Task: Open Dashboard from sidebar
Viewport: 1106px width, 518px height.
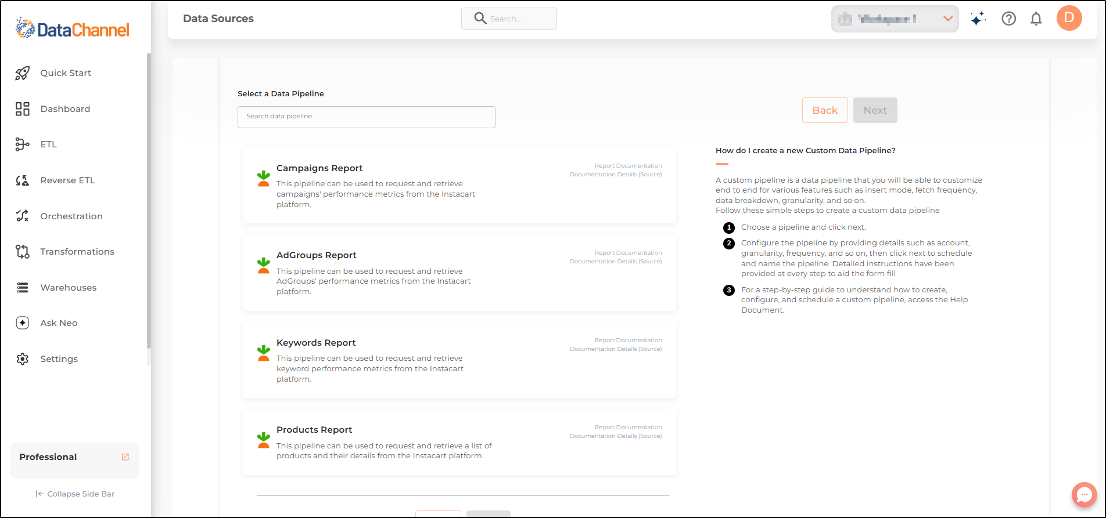Action: pyautogui.click(x=65, y=109)
